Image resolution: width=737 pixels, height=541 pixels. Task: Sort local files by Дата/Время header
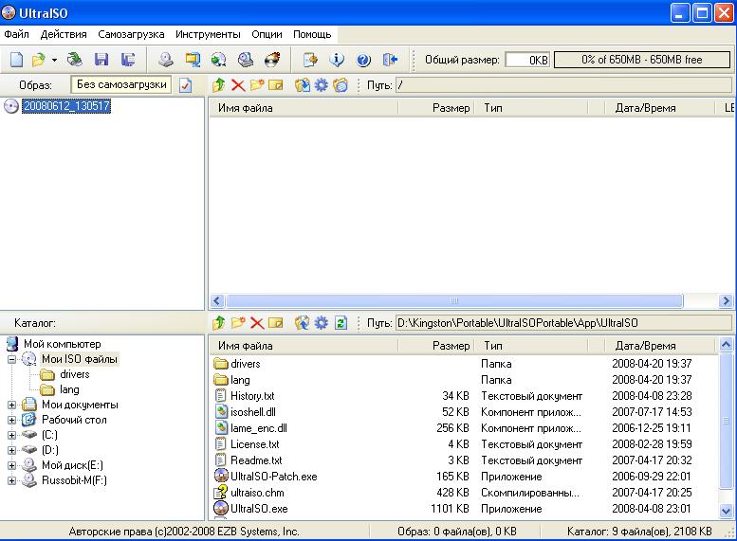(x=660, y=346)
